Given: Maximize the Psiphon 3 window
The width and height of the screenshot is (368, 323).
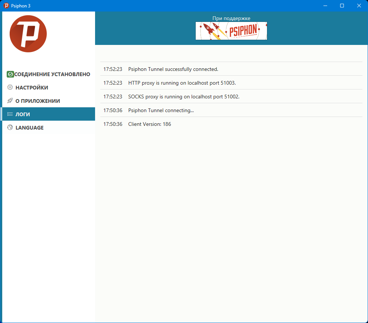Looking at the screenshot, I should tap(342, 6).
